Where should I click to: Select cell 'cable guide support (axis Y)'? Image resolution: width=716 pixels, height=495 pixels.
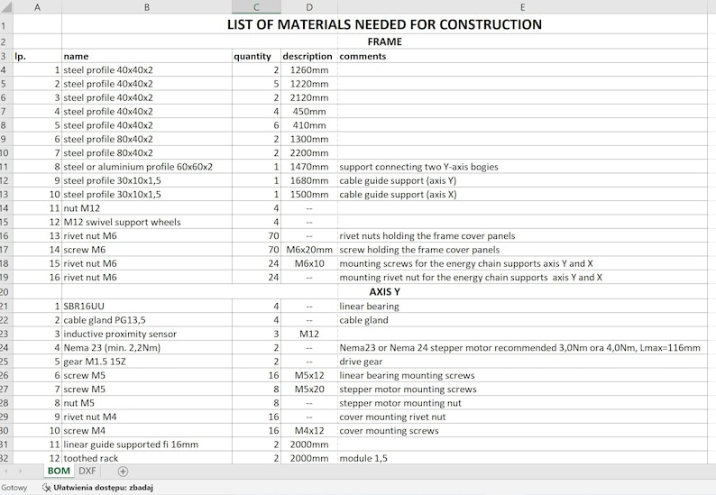522,180
